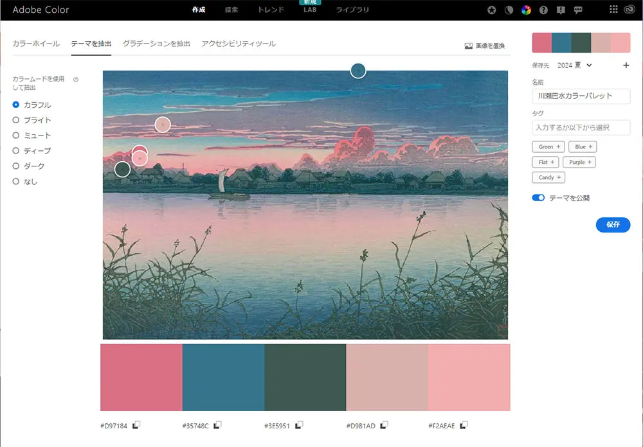Edit the 名前 field 川瀬巴水カラーパレット
The image size is (643, 447).
pos(581,96)
